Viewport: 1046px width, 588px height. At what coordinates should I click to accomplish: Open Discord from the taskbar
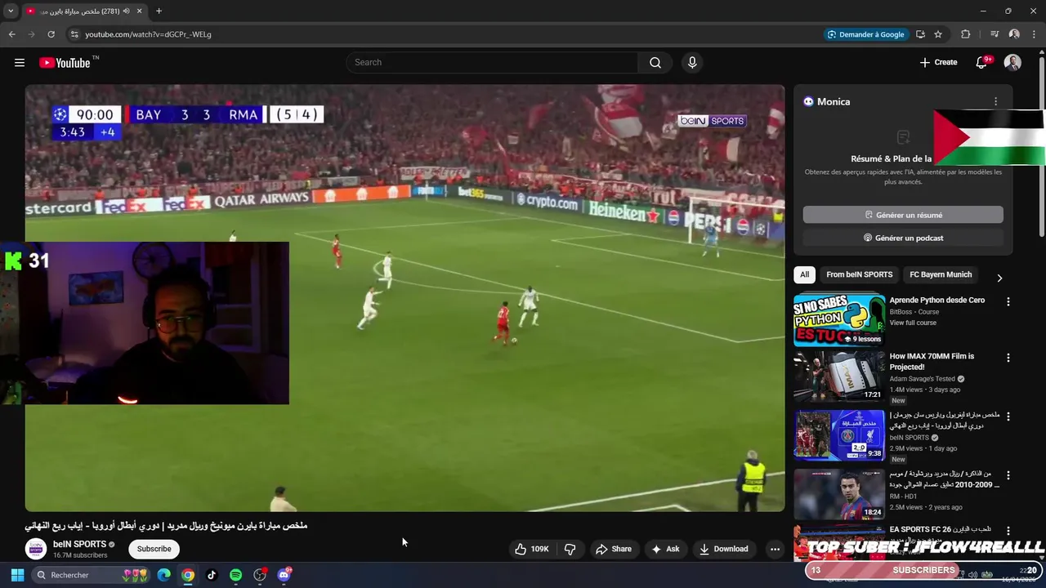point(284,575)
